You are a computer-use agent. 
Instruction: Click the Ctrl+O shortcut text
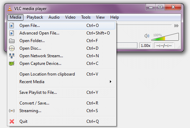click(x=93, y=26)
